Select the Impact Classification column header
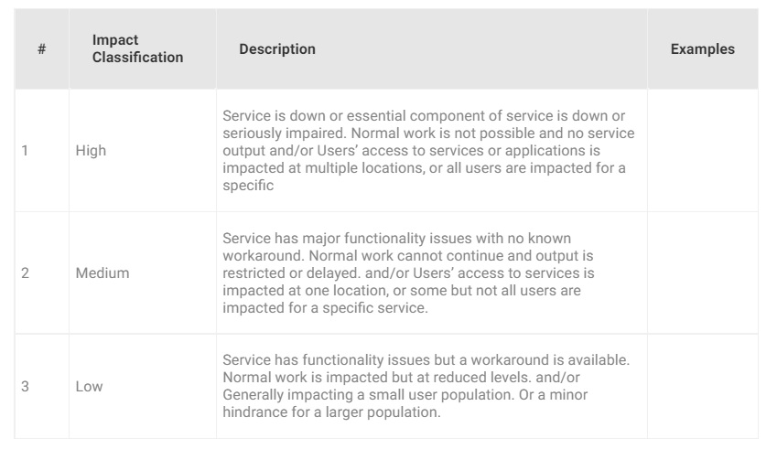Screen dimensions: 777x449 137,49
